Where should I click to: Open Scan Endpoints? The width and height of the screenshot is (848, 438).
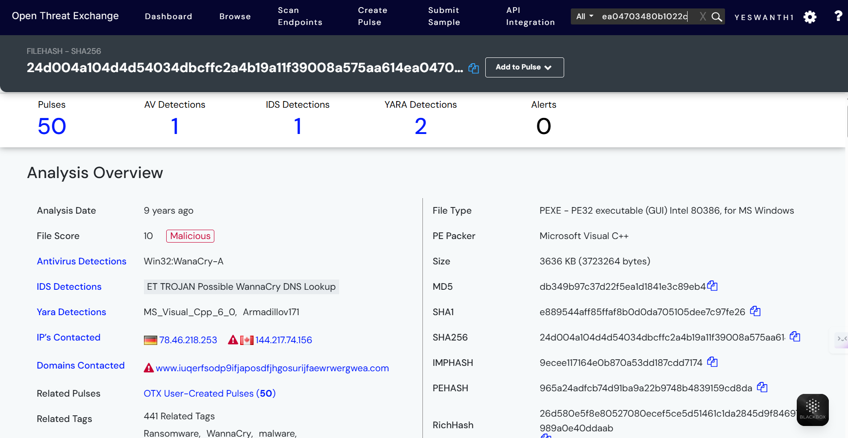pyautogui.click(x=300, y=16)
